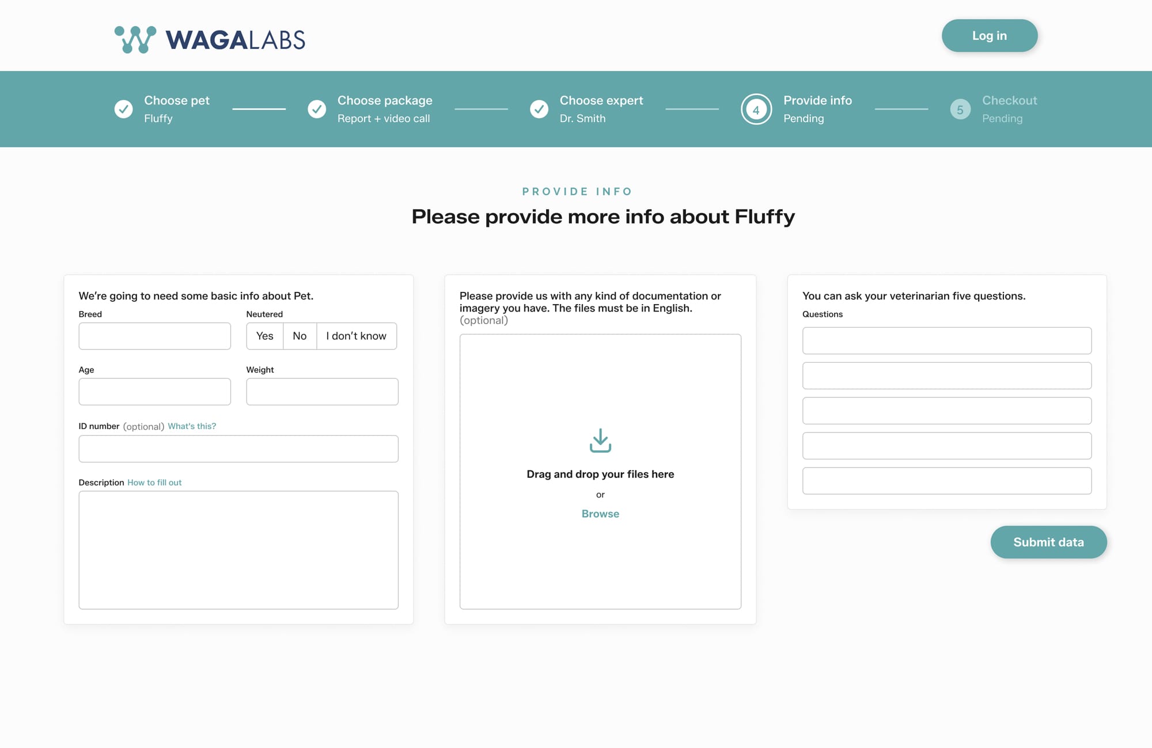Click the Choose pet step checkmark icon
The width and height of the screenshot is (1152, 748).
tap(123, 109)
